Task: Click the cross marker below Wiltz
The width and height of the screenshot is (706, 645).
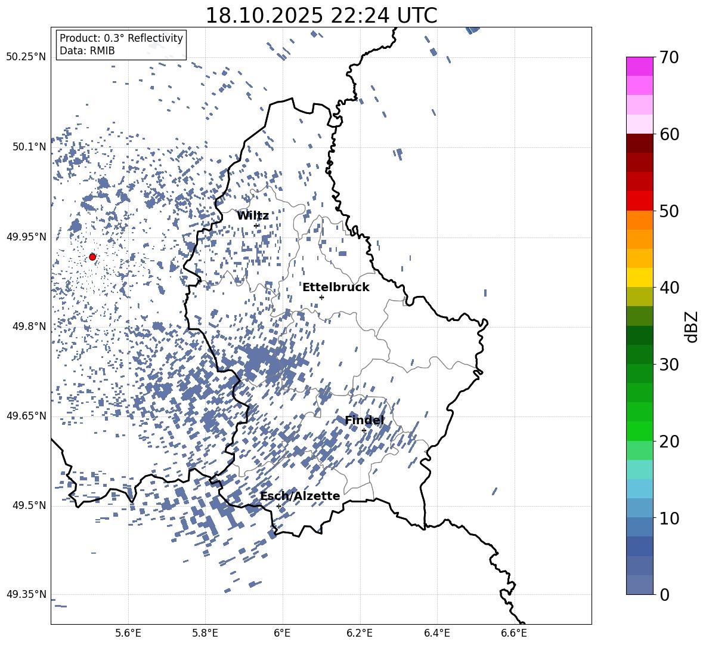Action: (x=256, y=226)
